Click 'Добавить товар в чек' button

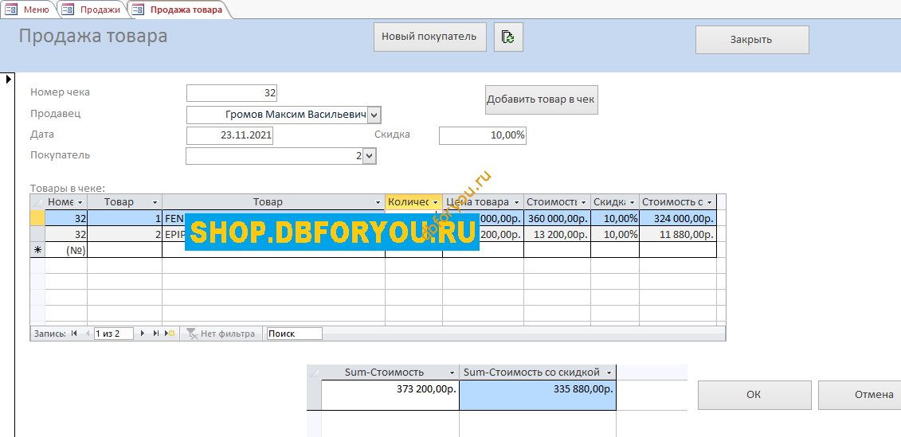click(x=541, y=100)
